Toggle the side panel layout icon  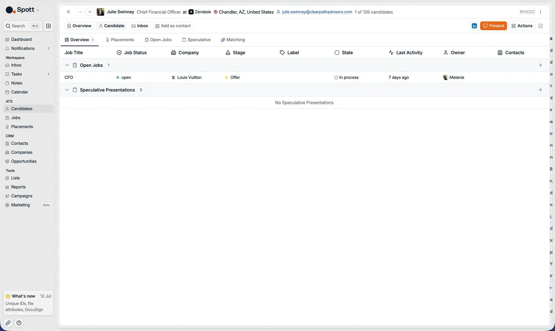(x=540, y=26)
